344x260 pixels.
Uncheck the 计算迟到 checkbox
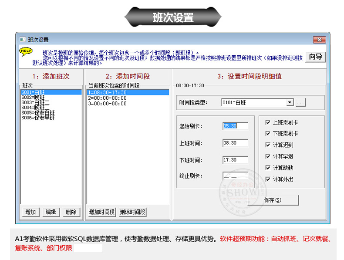pyautogui.click(x=268, y=145)
